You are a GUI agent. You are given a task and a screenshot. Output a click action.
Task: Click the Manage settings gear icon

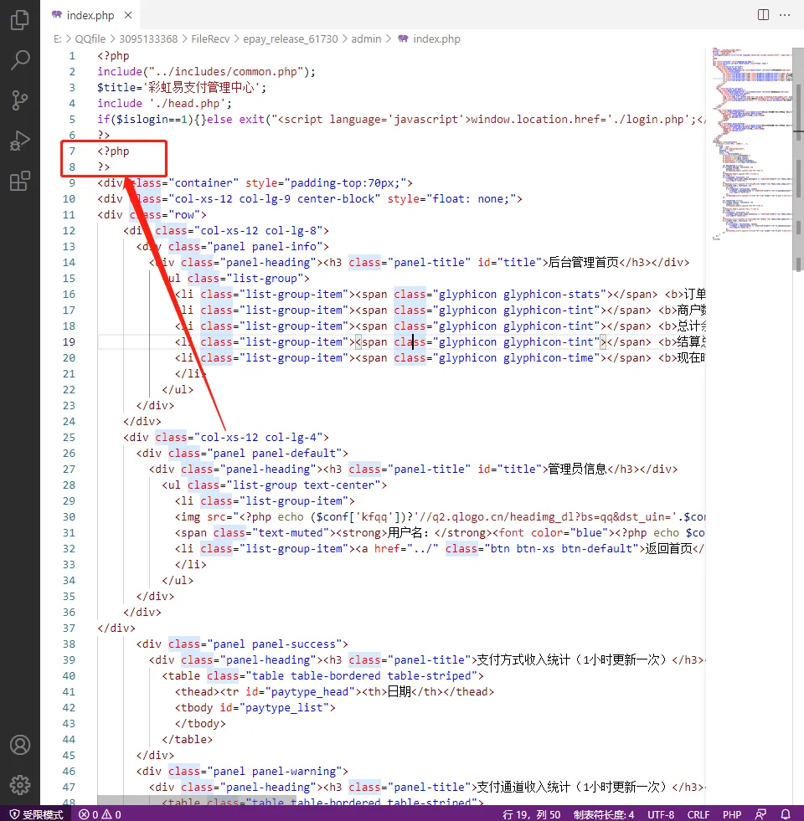(x=20, y=784)
